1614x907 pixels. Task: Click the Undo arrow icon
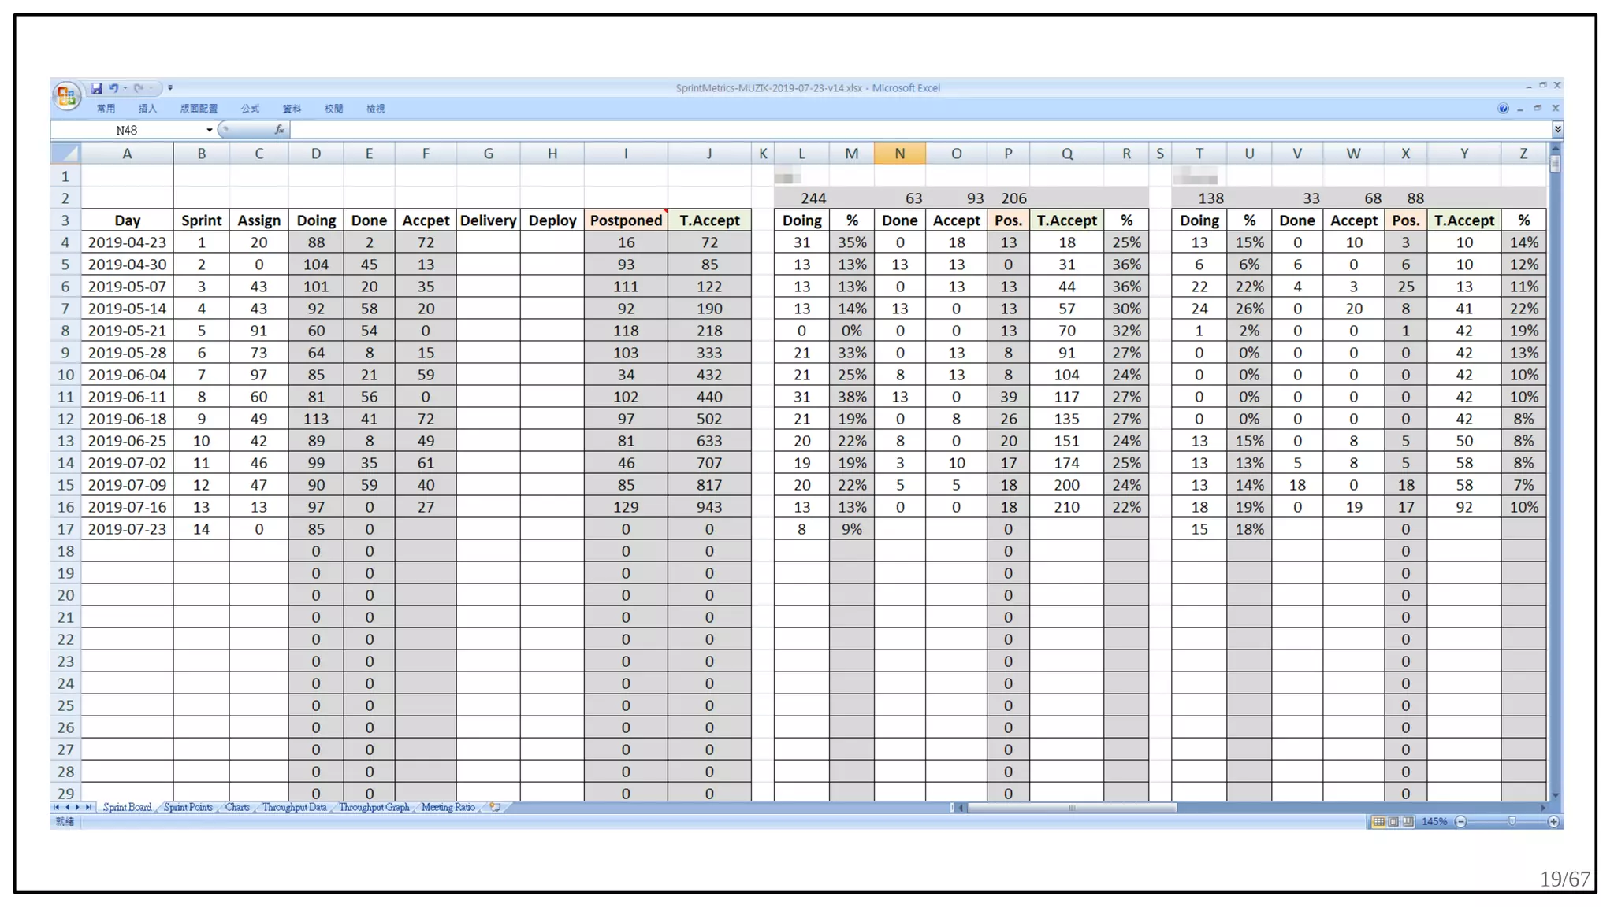(113, 88)
